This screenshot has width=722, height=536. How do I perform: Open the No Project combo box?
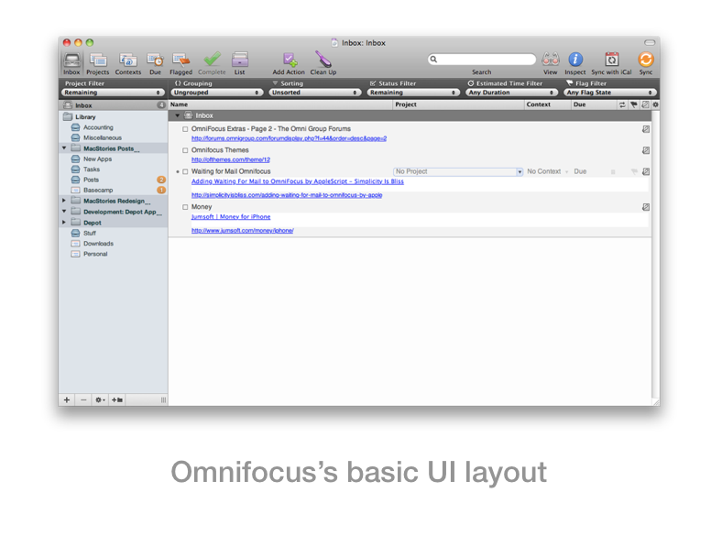[x=458, y=171]
